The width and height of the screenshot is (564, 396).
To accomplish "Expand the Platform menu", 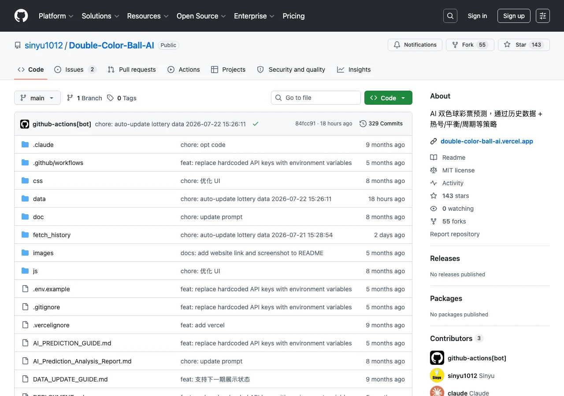I will point(56,16).
